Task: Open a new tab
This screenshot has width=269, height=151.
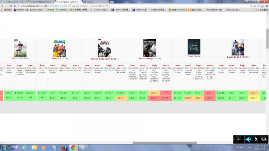Action: point(112,2)
